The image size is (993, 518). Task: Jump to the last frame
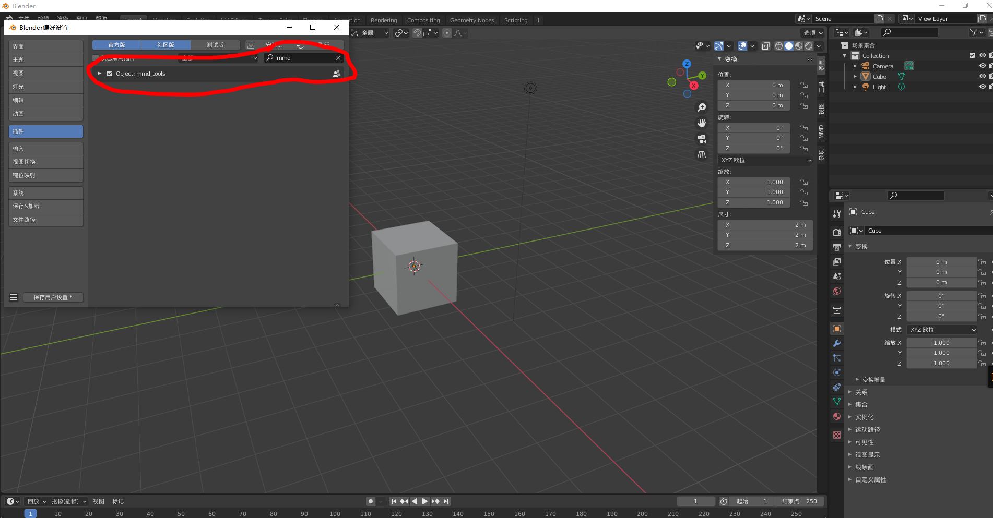tap(446, 501)
